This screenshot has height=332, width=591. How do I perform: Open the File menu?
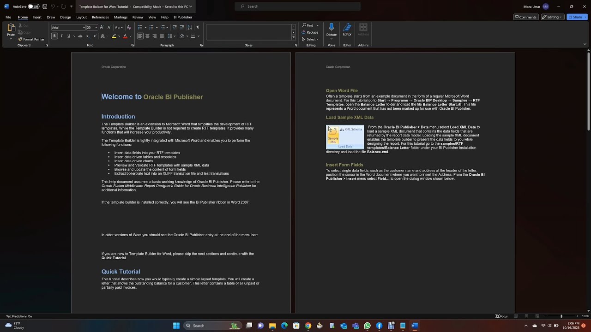(8, 17)
